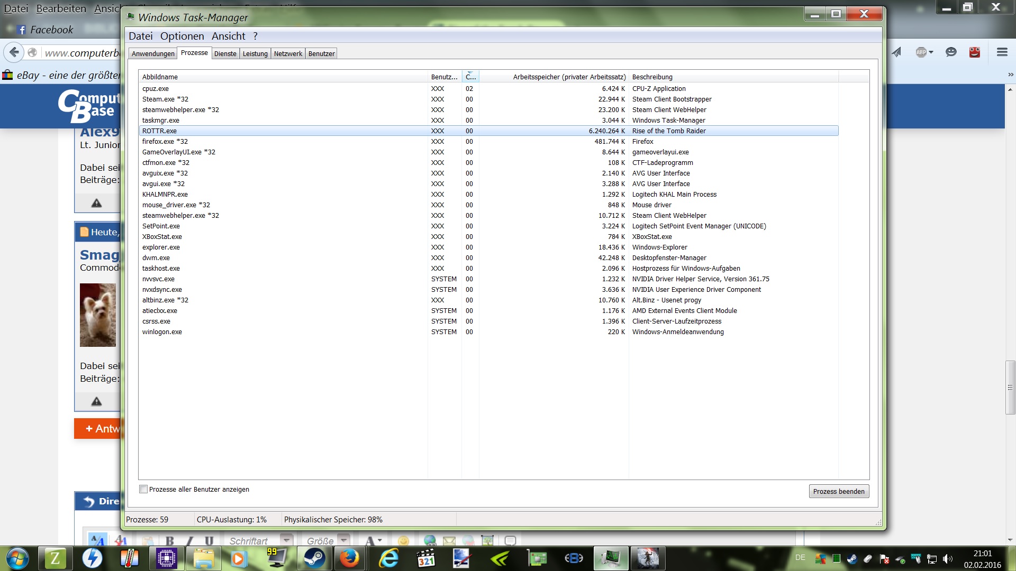Expand the Größe size dropdown
This screenshot has width=1016, height=571.
(344, 540)
